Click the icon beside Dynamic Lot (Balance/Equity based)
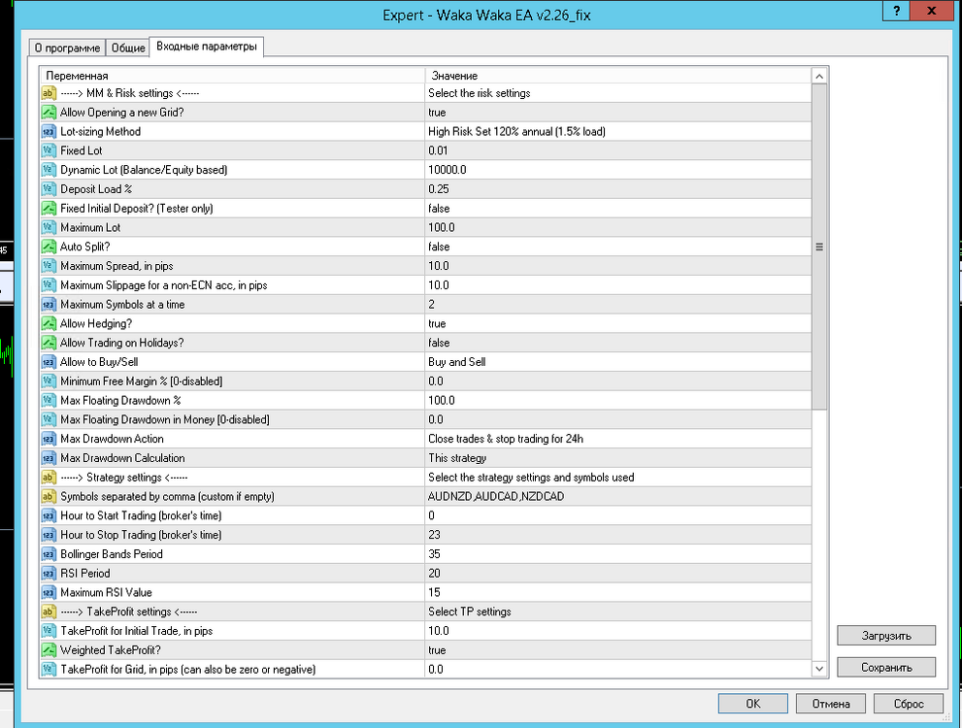This screenshot has height=728, width=962. tap(49, 170)
